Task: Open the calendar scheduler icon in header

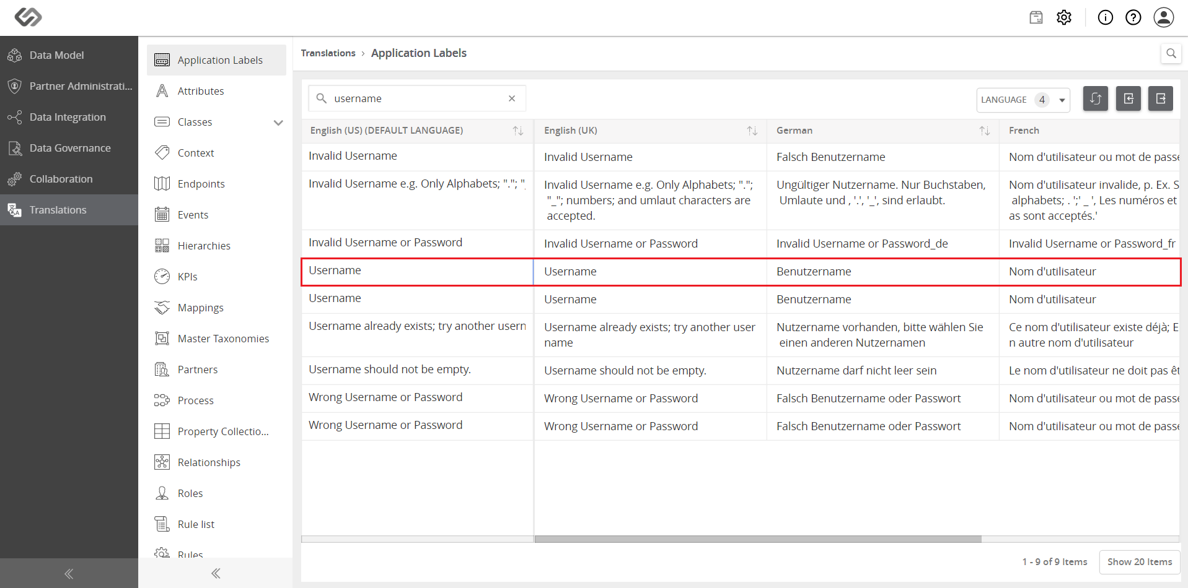Action: point(1036,17)
